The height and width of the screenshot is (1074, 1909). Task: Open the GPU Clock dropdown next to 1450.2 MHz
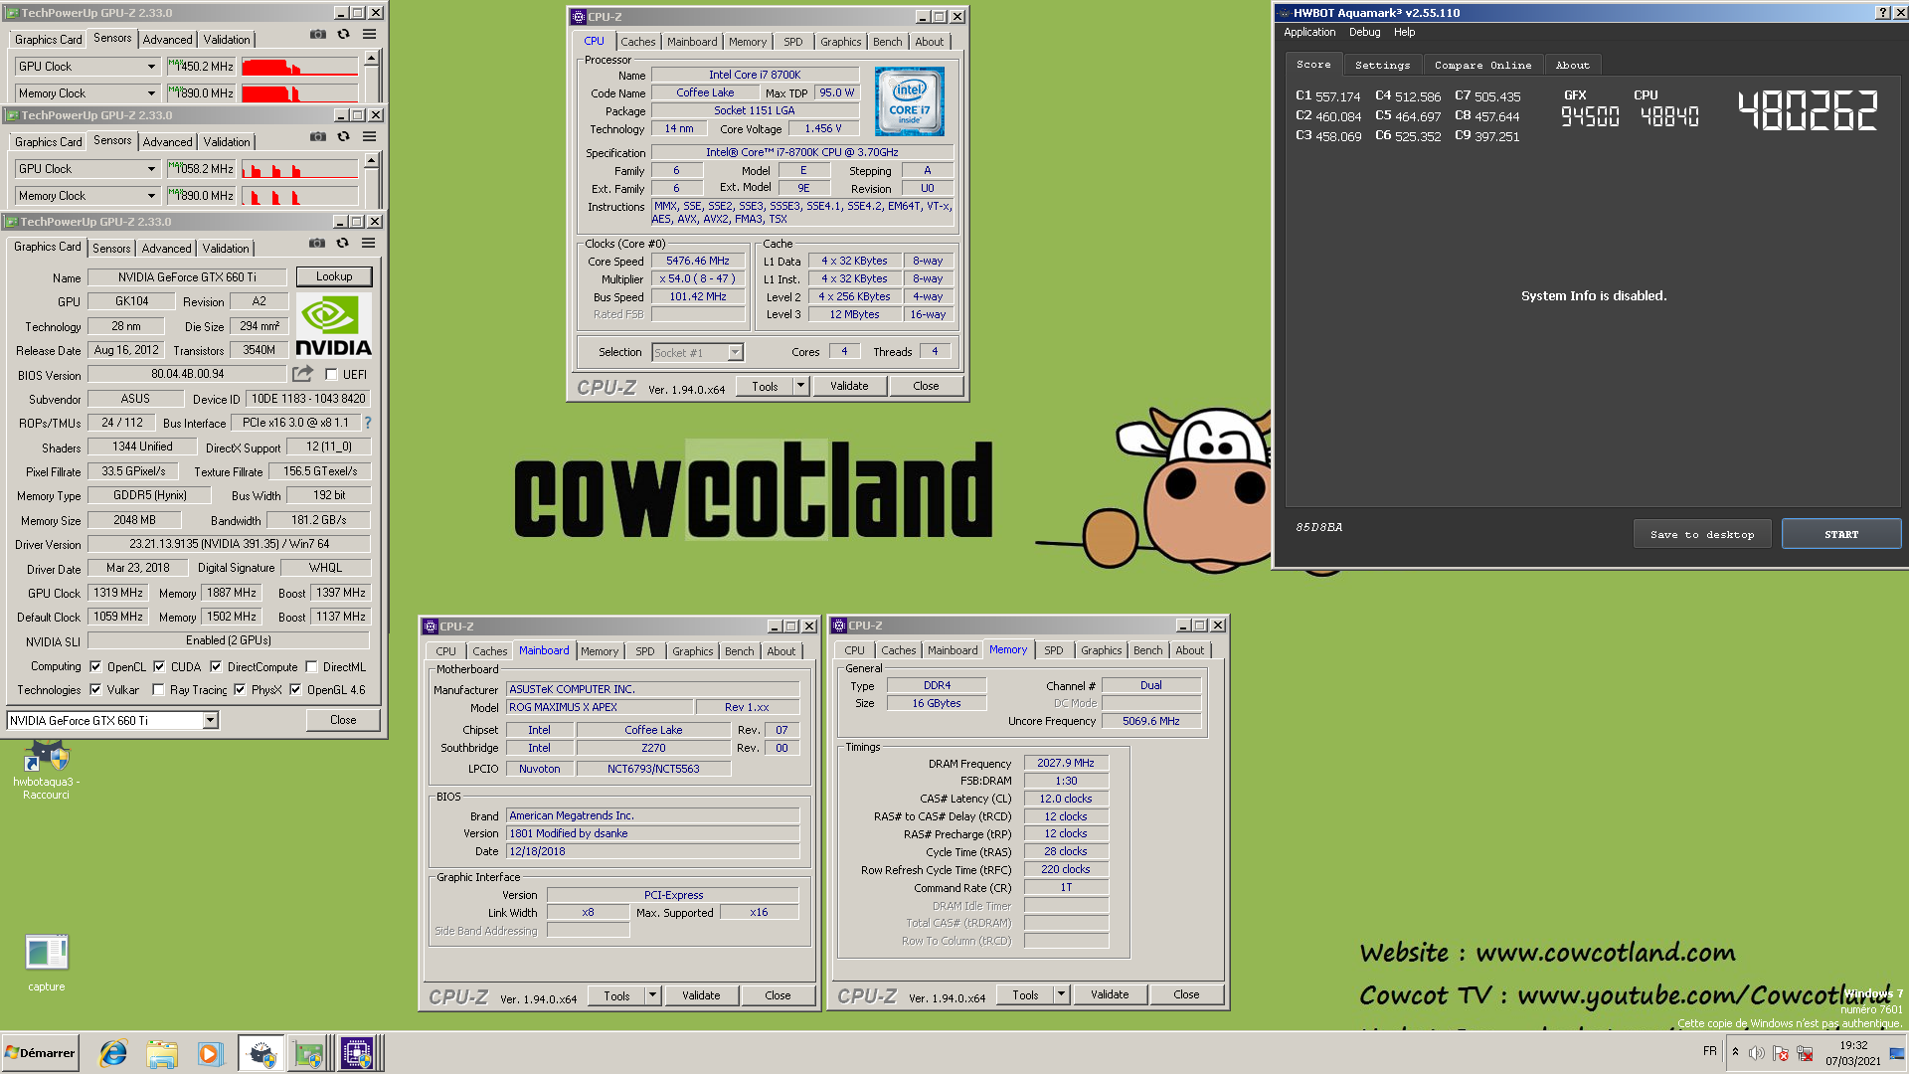click(x=151, y=67)
